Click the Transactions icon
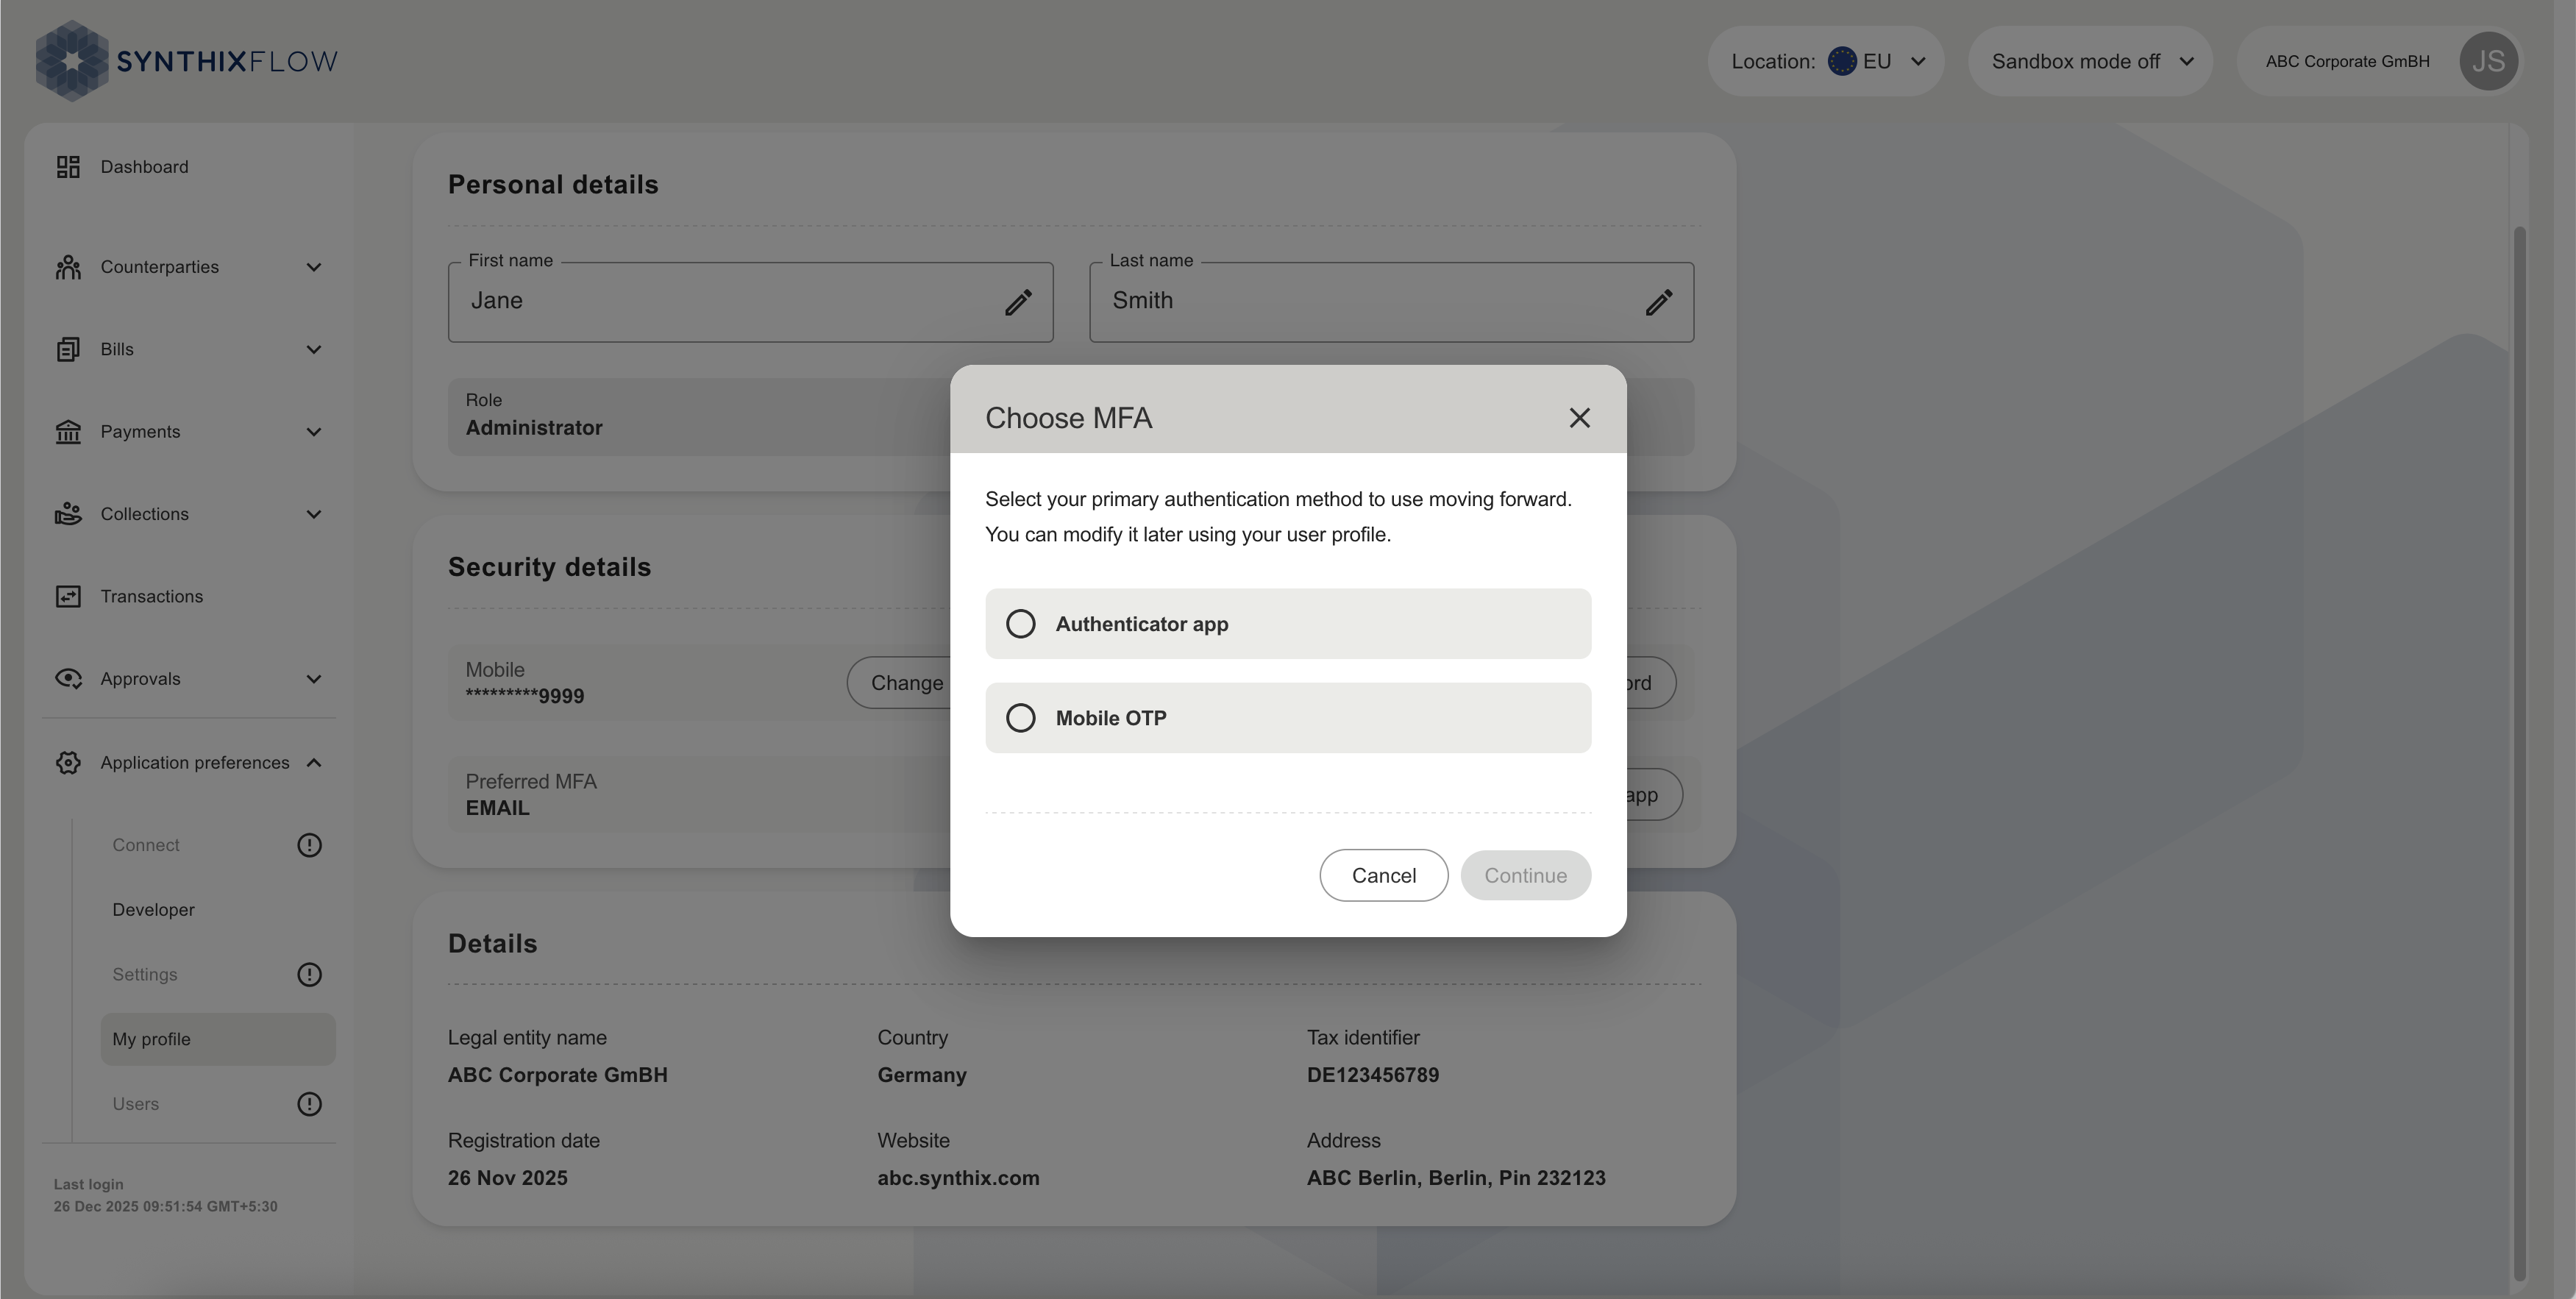Screen dimensions: 2576x1299 point(68,596)
